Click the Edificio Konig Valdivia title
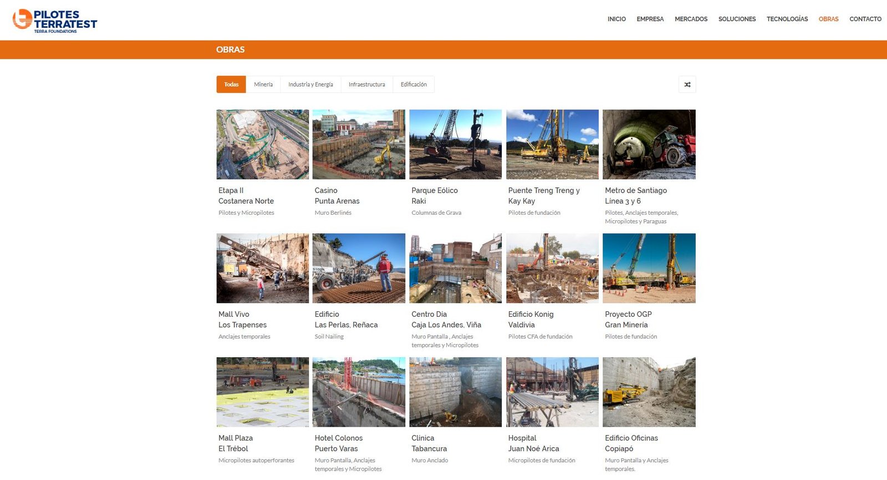This screenshot has height=480, width=887. (x=531, y=320)
